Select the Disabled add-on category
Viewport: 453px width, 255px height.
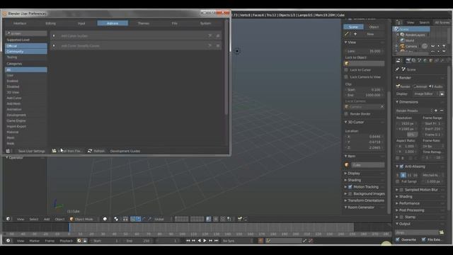[26, 86]
